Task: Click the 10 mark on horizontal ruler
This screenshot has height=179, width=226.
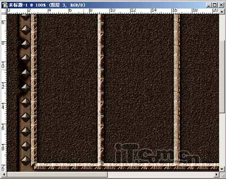Action: coord(113,10)
